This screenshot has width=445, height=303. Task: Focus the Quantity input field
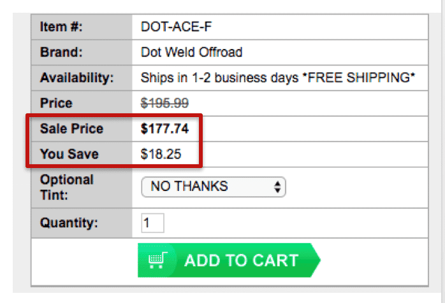tap(152, 223)
